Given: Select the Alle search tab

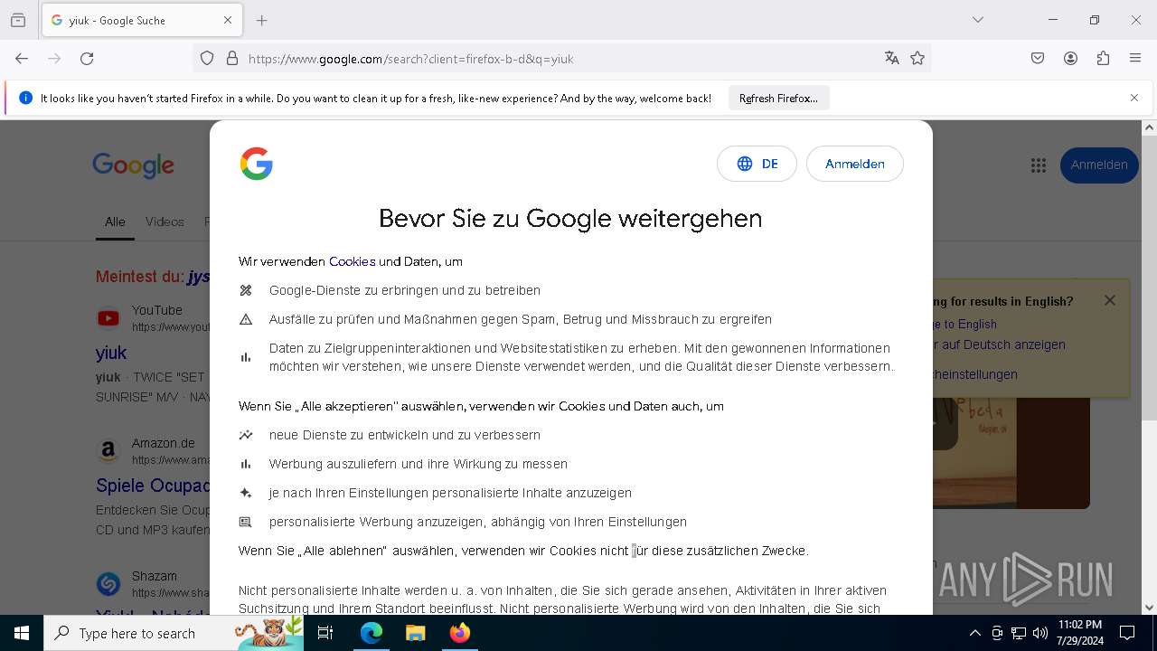Looking at the screenshot, I should [115, 222].
